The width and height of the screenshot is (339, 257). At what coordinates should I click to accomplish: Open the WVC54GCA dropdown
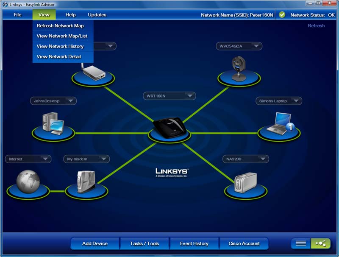coord(256,46)
